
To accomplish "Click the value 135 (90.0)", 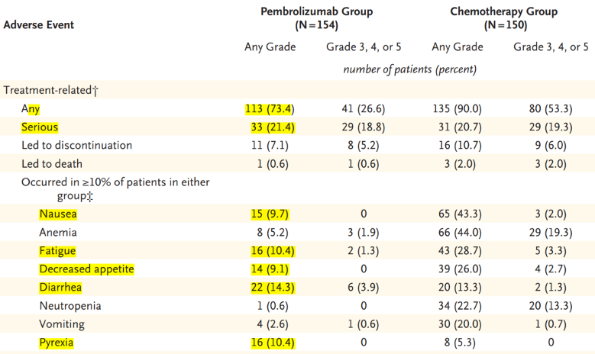I will point(458,108).
